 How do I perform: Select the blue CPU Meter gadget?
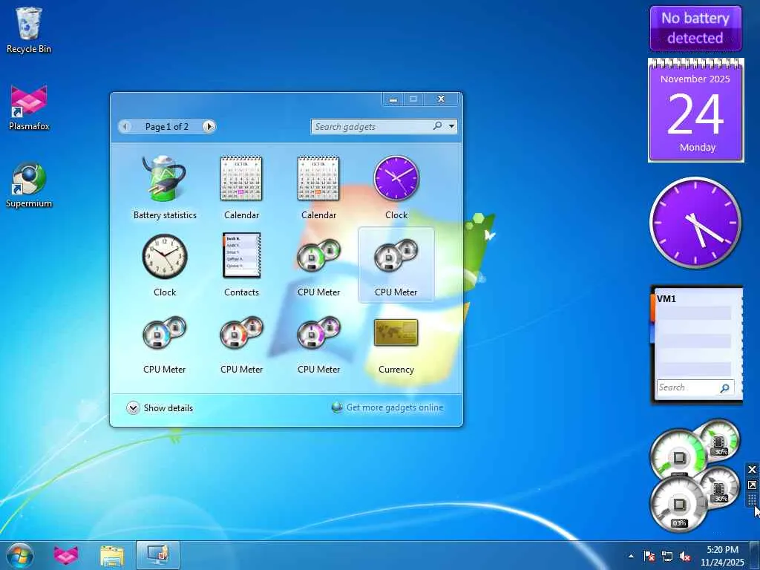coord(164,343)
